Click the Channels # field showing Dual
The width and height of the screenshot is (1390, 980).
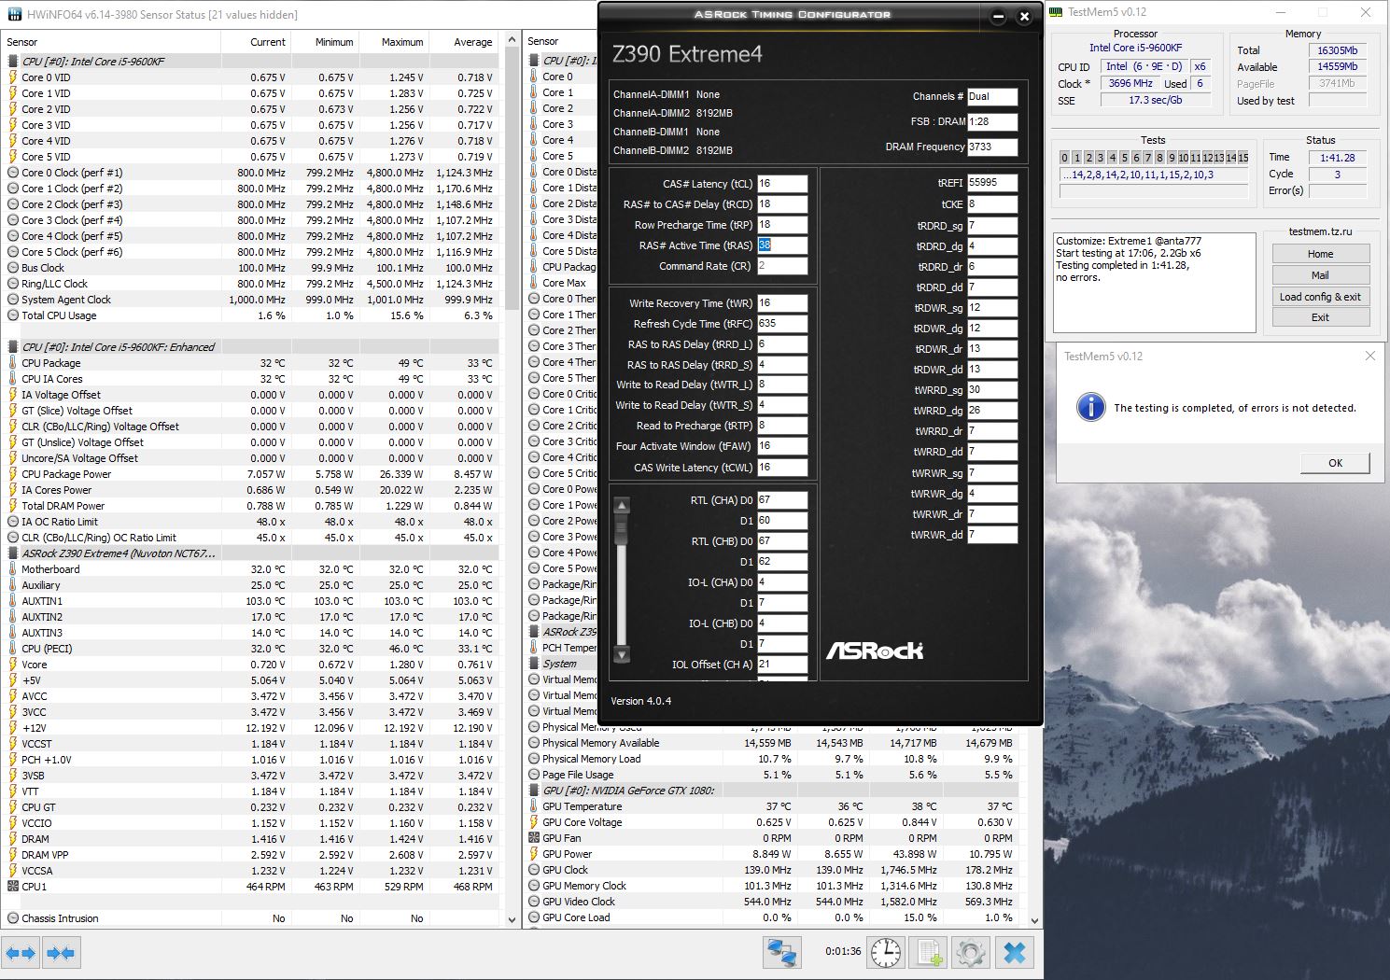click(x=991, y=96)
